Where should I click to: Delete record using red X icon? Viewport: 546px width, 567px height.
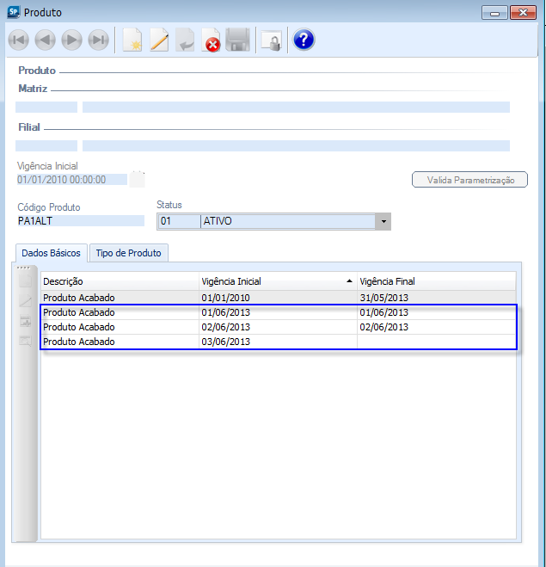click(x=212, y=40)
